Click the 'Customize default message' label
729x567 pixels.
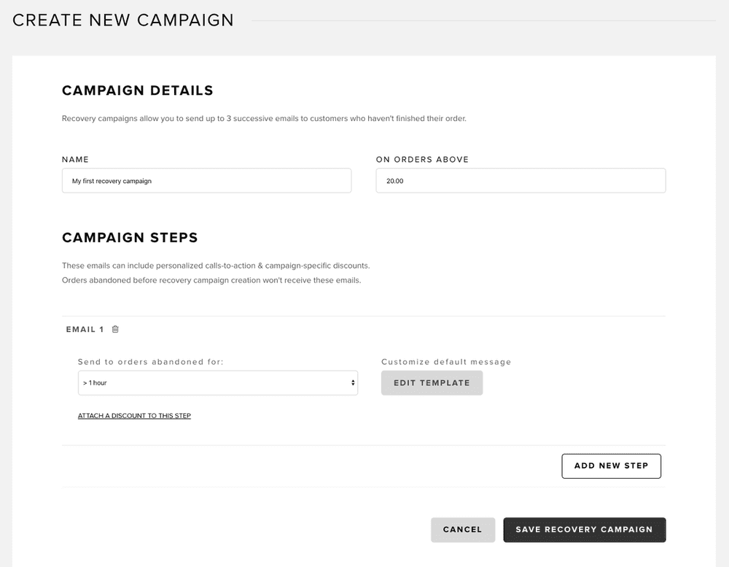(x=446, y=362)
